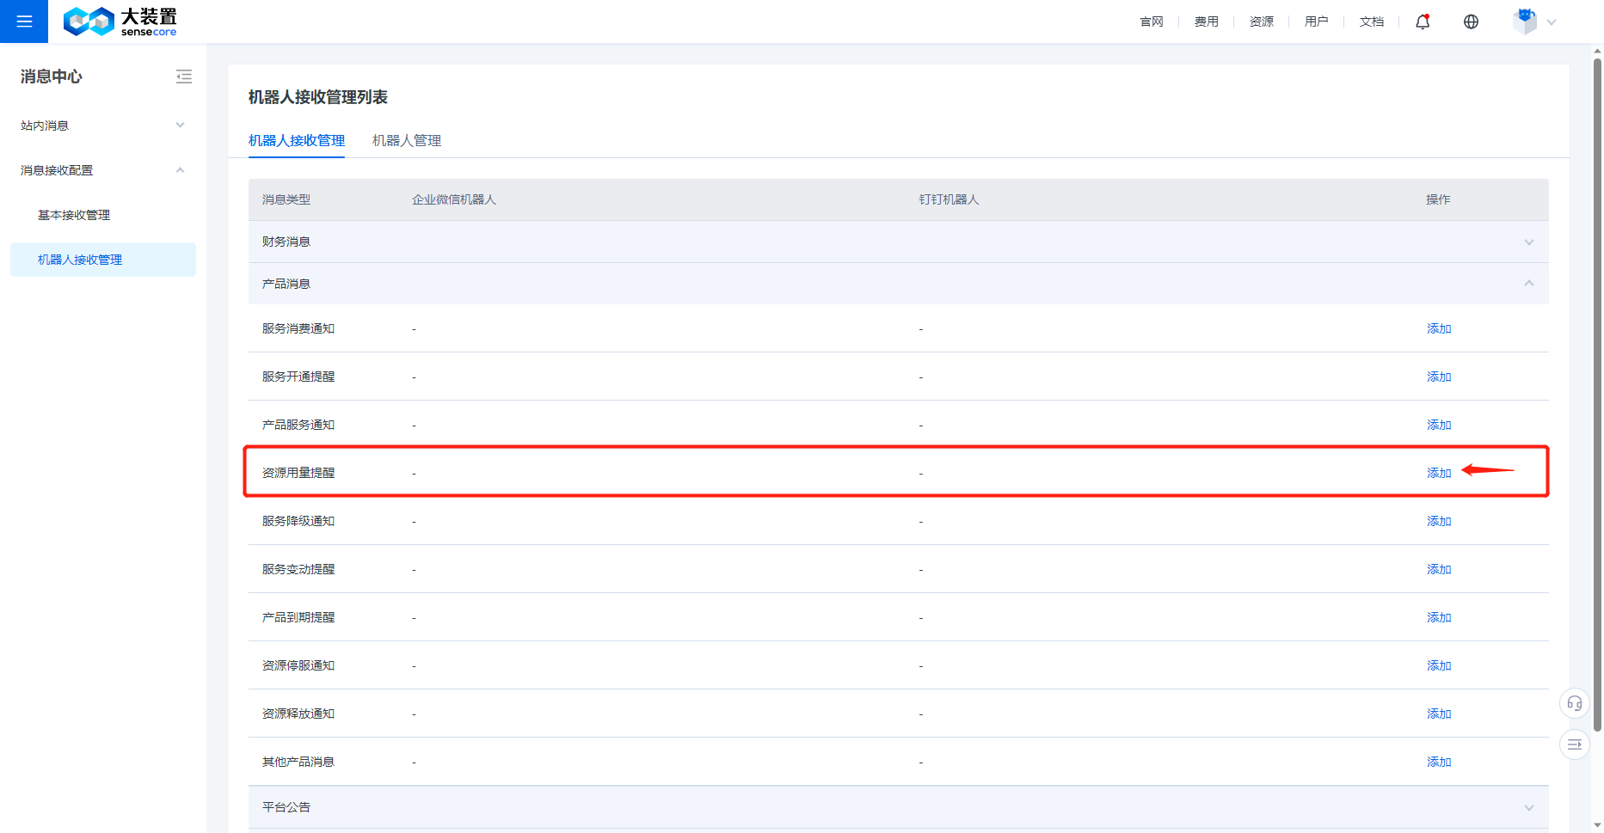Click 添加 for 产品服务通知
The image size is (1604, 833).
[x=1439, y=425]
